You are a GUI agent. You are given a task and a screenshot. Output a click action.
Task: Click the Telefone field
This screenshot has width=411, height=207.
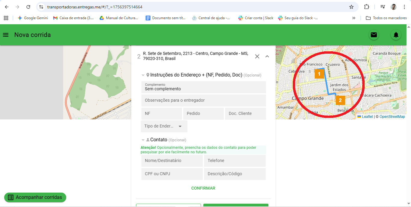[x=235, y=161]
